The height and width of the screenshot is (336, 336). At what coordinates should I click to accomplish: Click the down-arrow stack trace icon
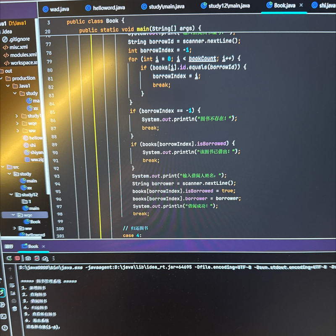coord(11,277)
